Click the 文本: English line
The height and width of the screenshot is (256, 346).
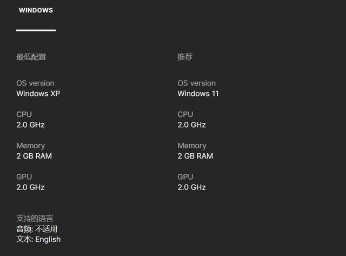(38, 239)
